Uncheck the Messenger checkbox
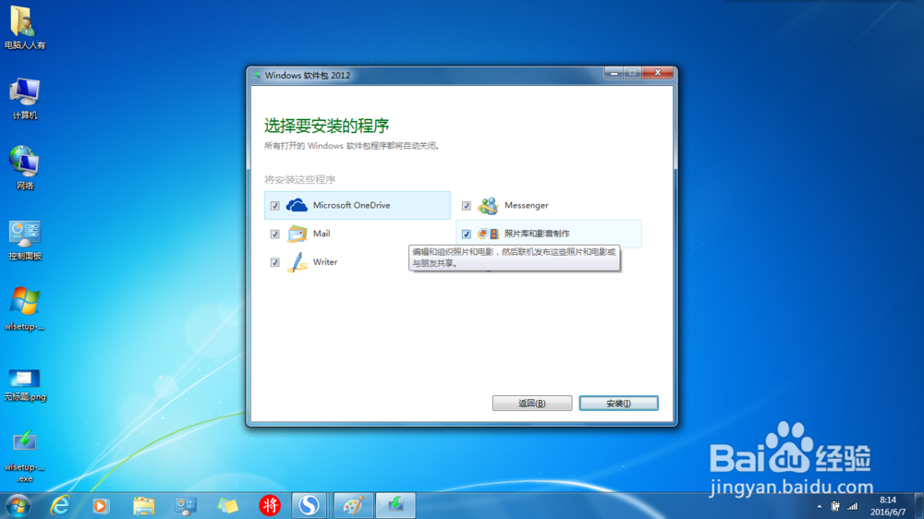The height and width of the screenshot is (519, 924). [x=466, y=206]
